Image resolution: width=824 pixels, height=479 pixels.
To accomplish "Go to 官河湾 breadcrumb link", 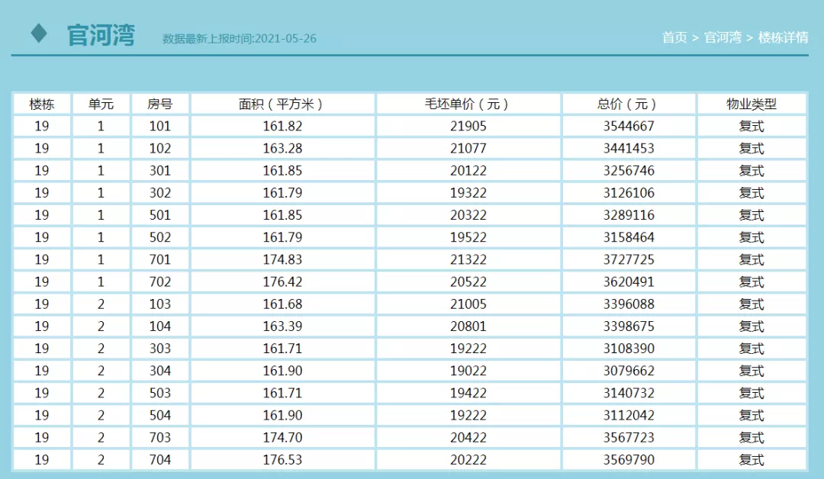I will pyautogui.click(x=723, y=38).
